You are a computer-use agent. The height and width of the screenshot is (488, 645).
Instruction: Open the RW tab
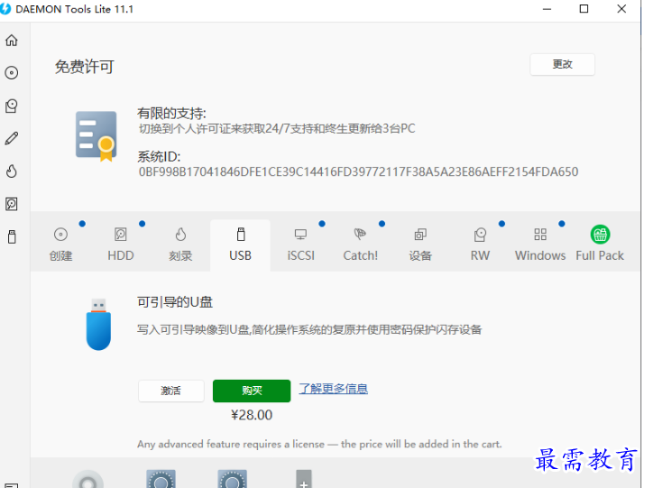[480, 245]
